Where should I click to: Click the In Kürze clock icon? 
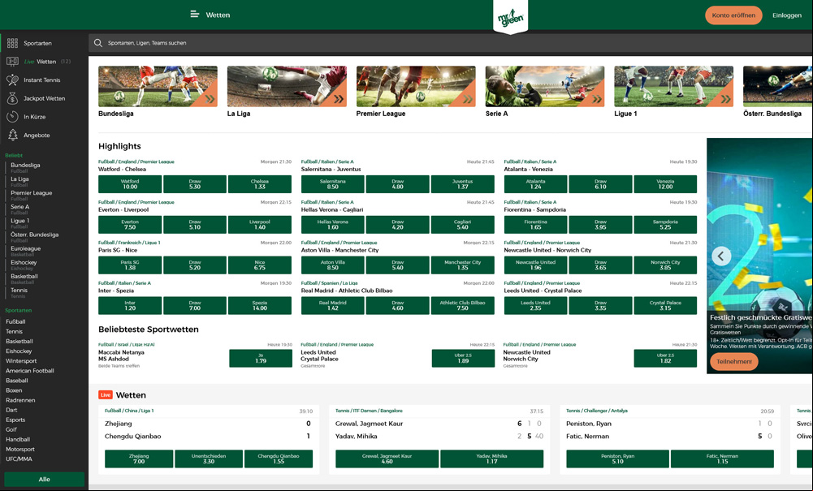pyautogui.click(x=12, y=117)
